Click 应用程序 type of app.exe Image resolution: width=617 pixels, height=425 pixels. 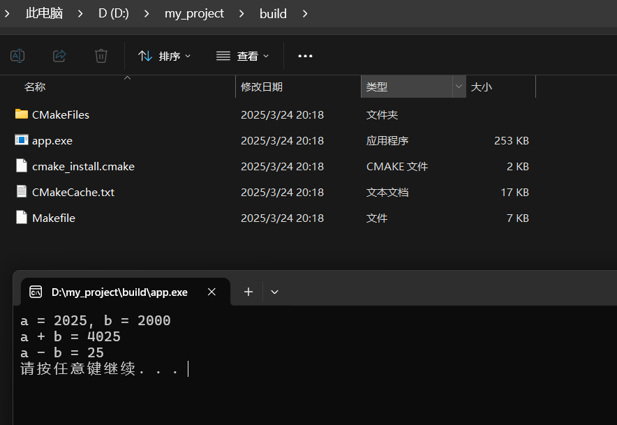point(387,140)
